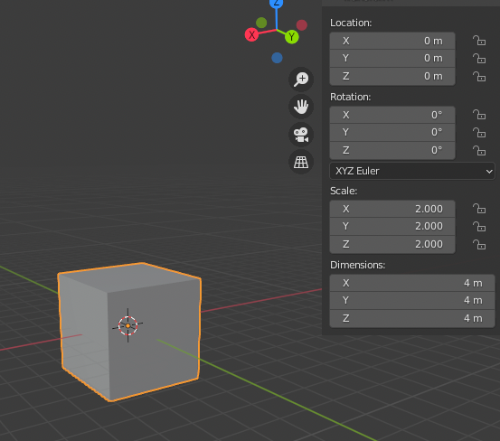
Task: Click the Location X field showing 0 m
Action: tap(392, 41)
